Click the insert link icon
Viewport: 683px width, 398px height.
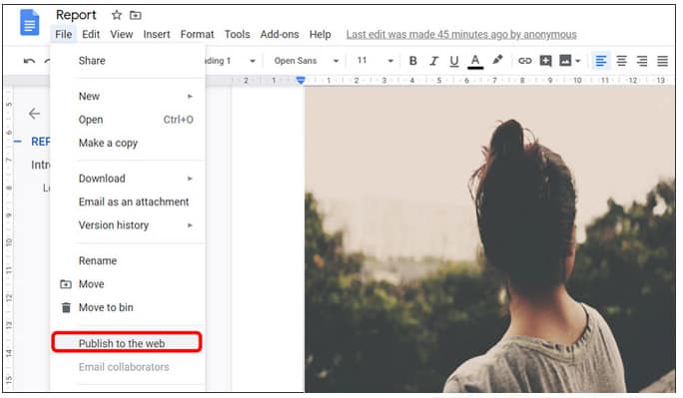click(524, 61)
